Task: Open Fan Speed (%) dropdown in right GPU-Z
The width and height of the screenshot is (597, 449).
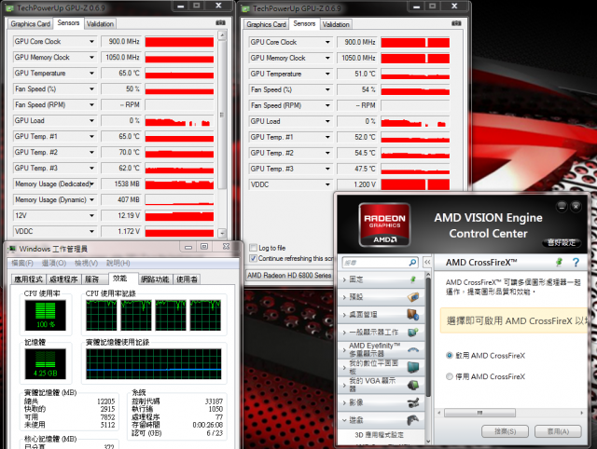Action: tap(327, 89)
